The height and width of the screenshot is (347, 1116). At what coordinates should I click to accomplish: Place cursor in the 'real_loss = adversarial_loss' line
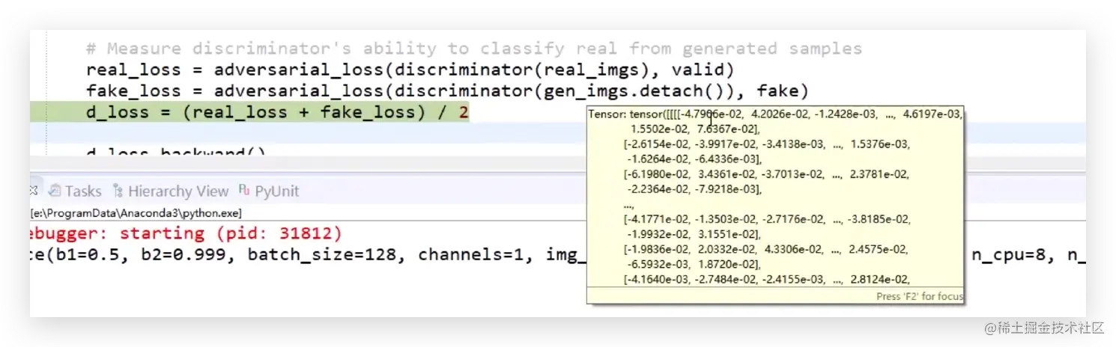pos(410,70)
